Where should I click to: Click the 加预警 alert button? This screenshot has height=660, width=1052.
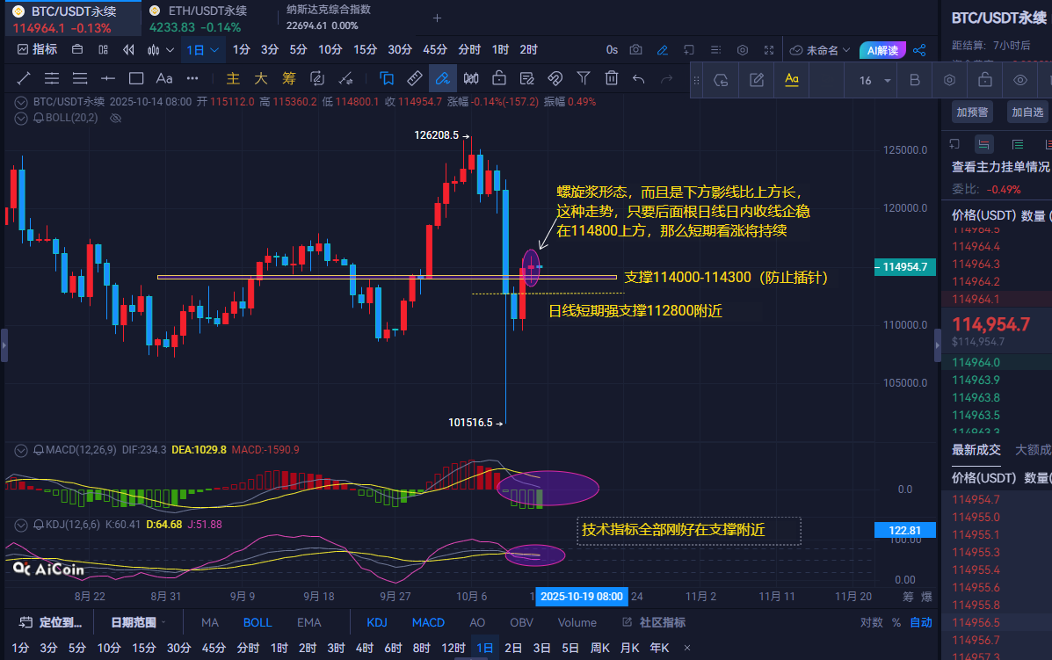[972, 112]
